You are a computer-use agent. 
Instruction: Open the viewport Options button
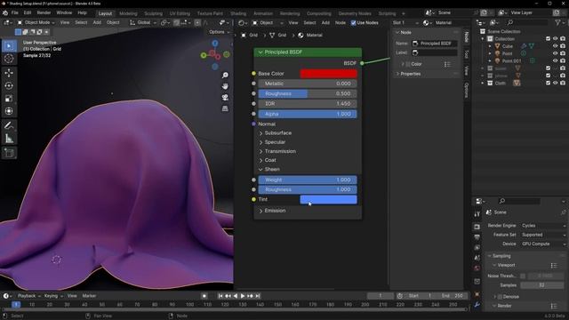tap(219, 32)
